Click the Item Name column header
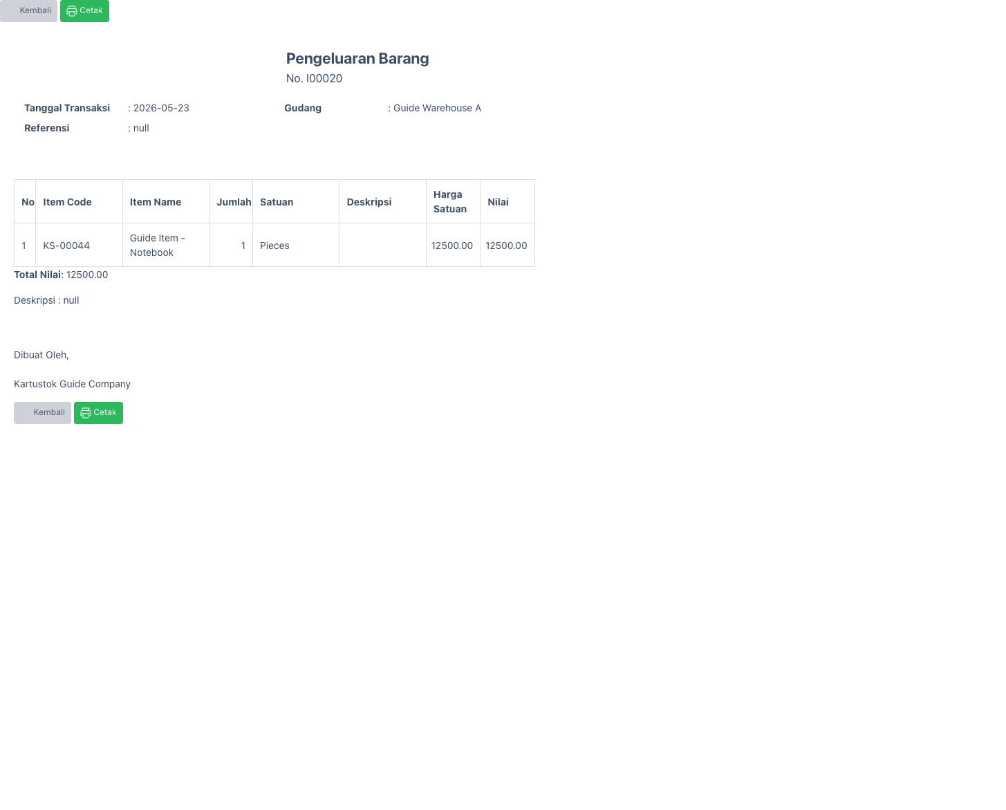Viewport: 1006px width, 810px height. pyautogui.click(x=166, y=202)
